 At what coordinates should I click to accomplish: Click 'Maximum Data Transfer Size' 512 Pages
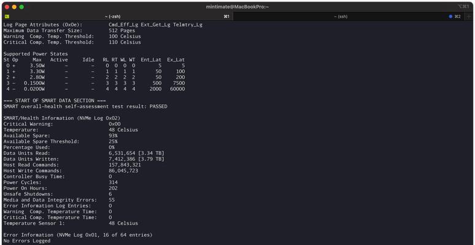click(x=122, y=31)
